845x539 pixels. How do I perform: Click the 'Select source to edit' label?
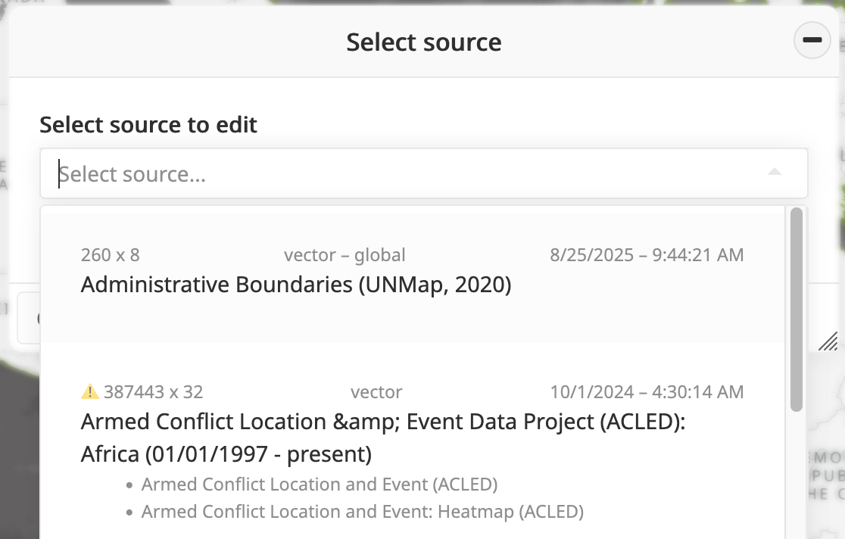pos(148,125)
